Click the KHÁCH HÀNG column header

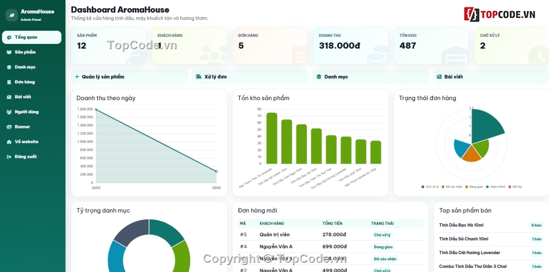click(x=272, y=223)
